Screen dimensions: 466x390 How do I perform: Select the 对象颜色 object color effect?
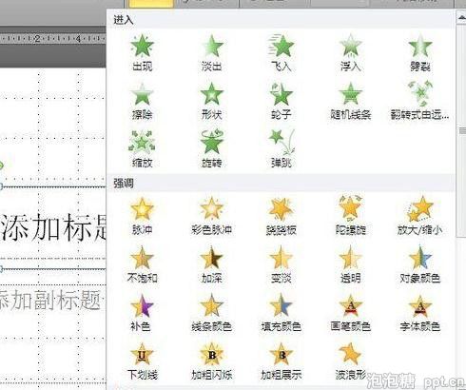(x=420, y=264)
